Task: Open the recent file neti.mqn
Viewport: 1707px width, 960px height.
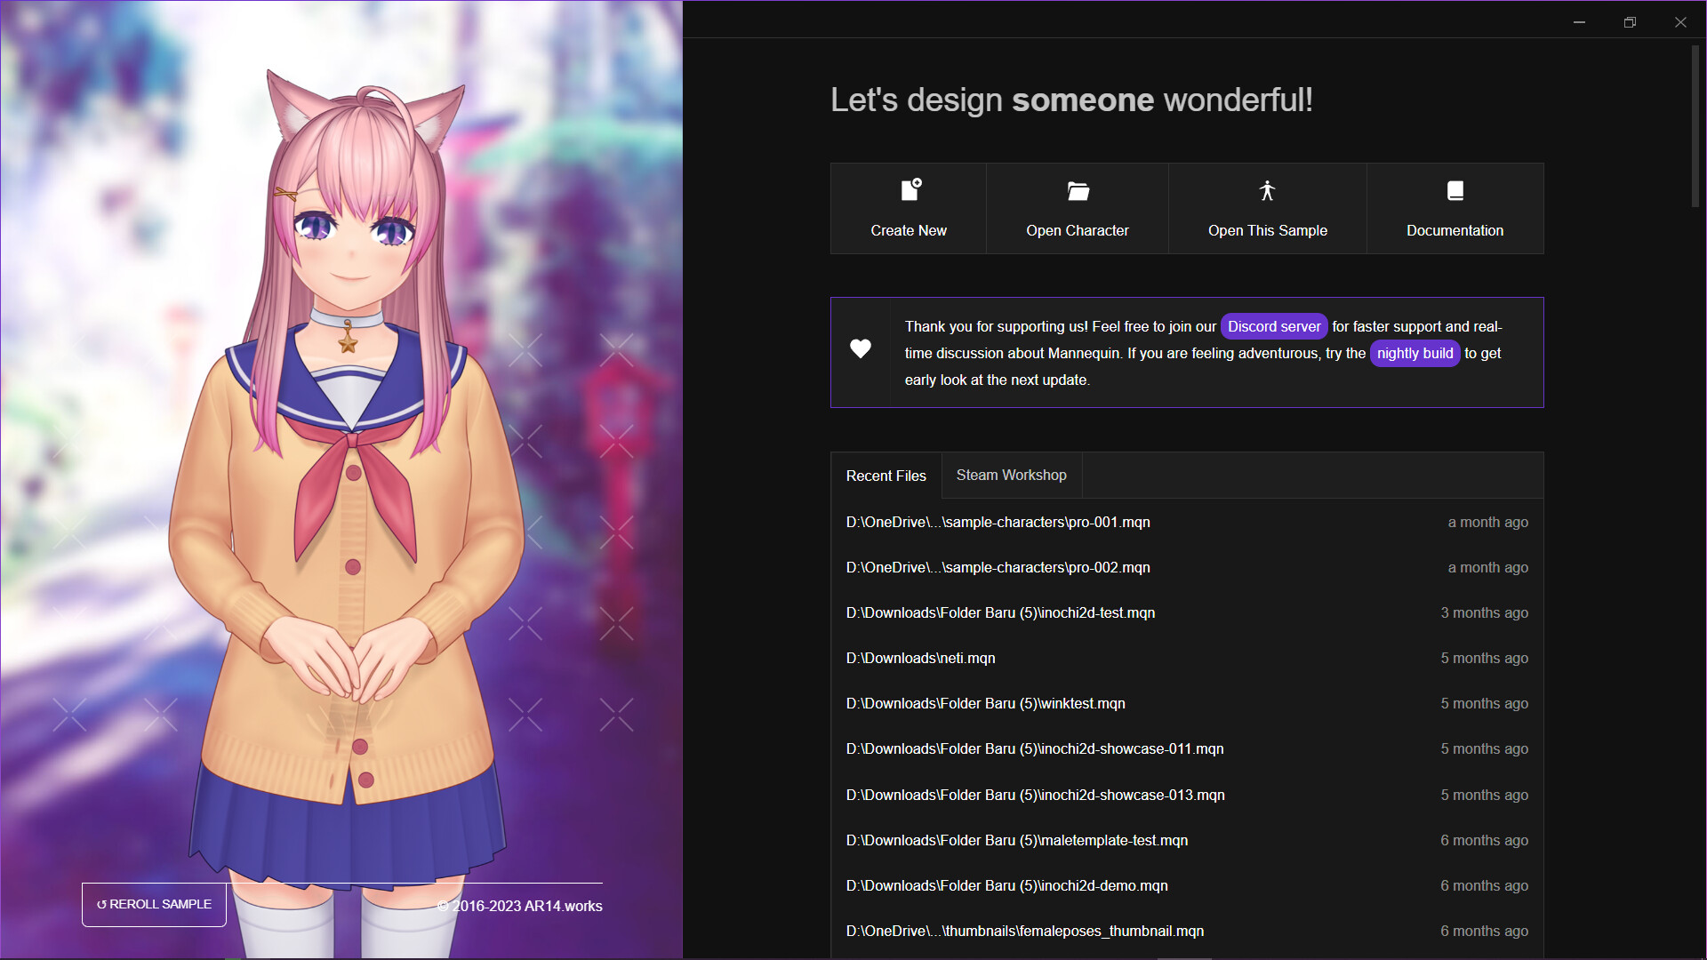Action: (x=920, y=658)
